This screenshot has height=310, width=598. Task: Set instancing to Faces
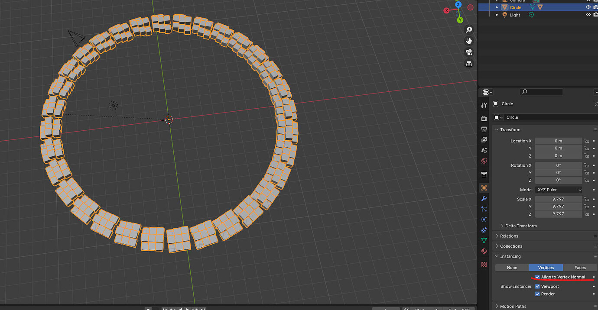click(580, 268)
